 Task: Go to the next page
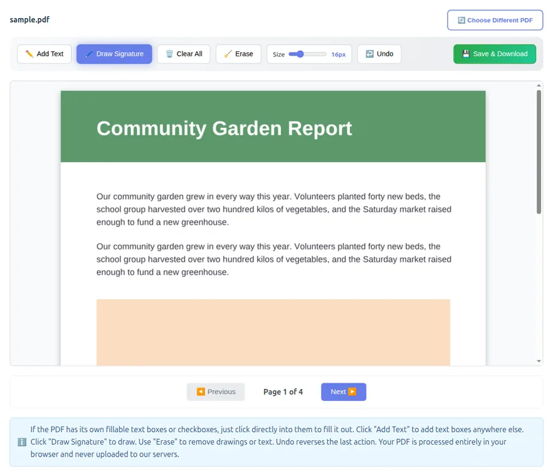[x=344, y=392]
